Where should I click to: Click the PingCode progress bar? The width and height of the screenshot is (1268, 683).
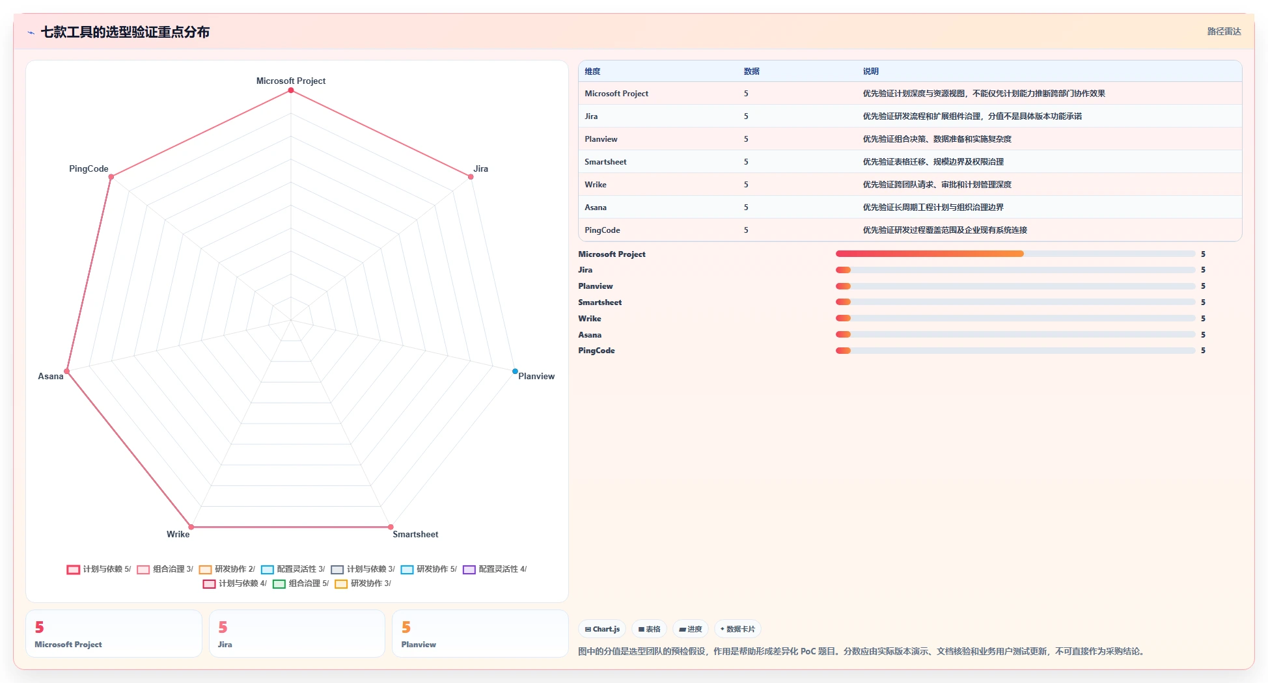[x=1015, y=351]
